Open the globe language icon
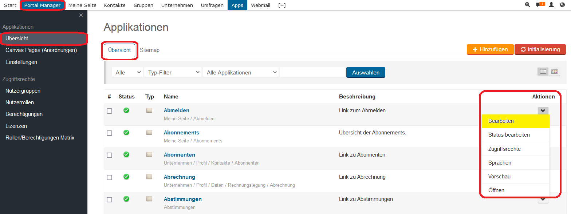Viewport: 571px width, 214px height. [x=562, y=5]
